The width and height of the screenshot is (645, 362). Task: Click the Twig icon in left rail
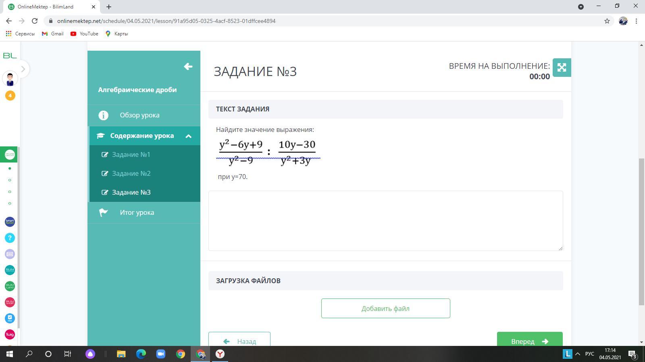[x=10, y=334]
